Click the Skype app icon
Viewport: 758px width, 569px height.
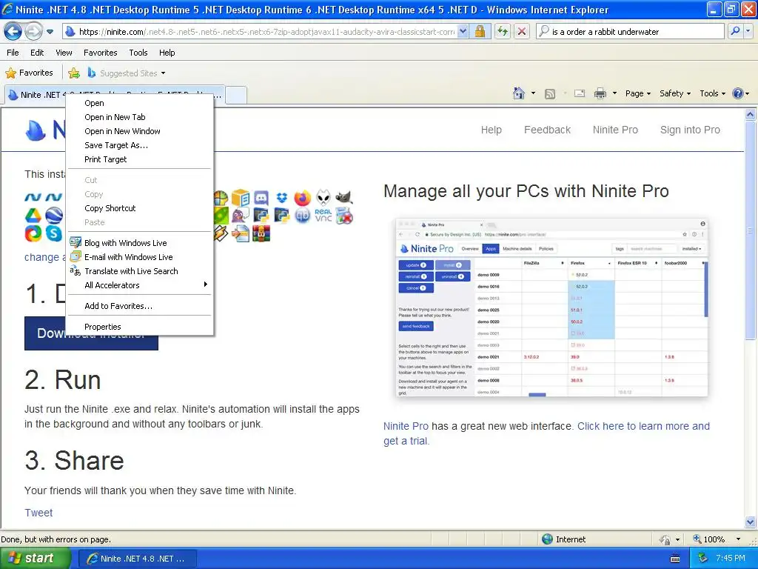click(54, 233)
